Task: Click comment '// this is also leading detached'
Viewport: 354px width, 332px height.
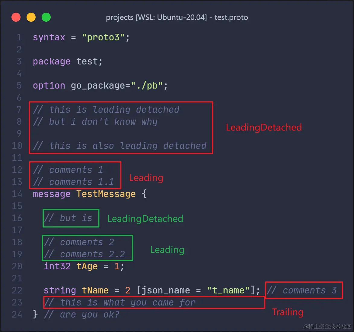Action: 120,146
